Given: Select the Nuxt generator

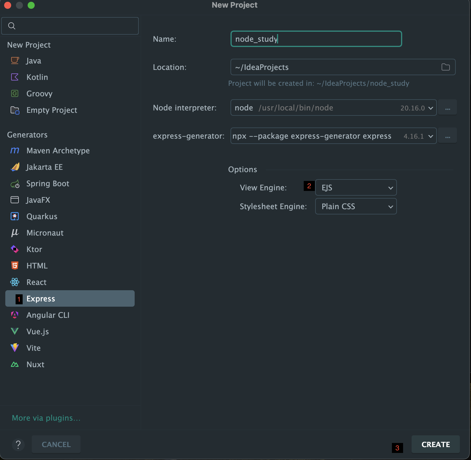Looking at the screenshot, I should (x=70, y=365).
